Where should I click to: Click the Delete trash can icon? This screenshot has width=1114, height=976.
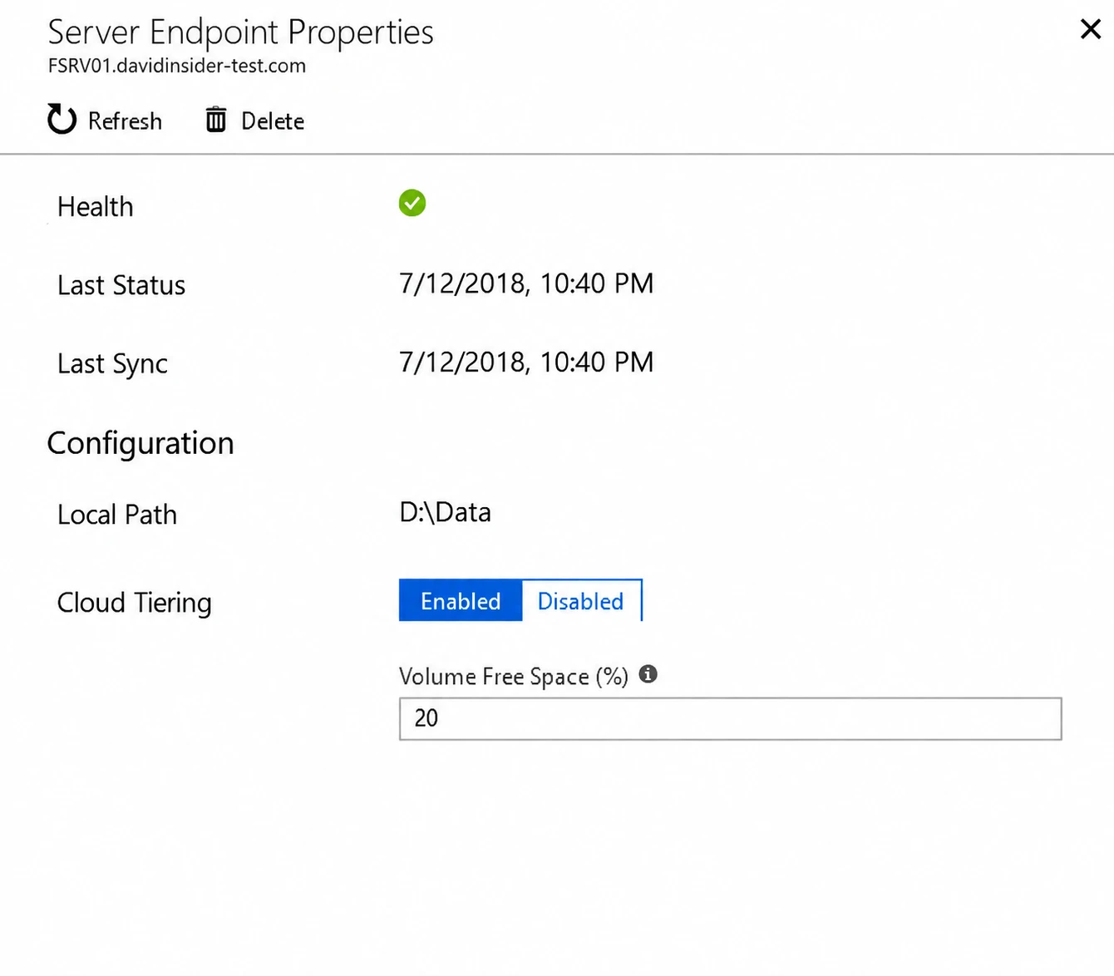[216, 120]
